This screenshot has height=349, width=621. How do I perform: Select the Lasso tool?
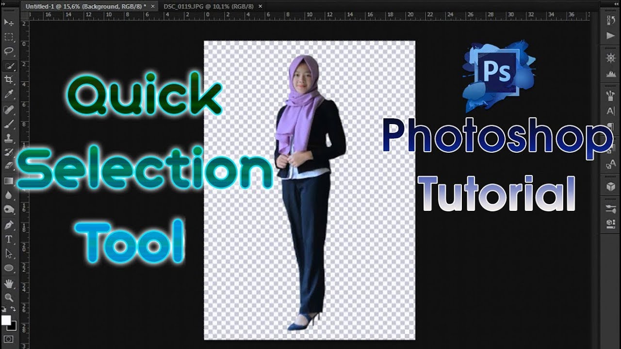pos(9,51)
